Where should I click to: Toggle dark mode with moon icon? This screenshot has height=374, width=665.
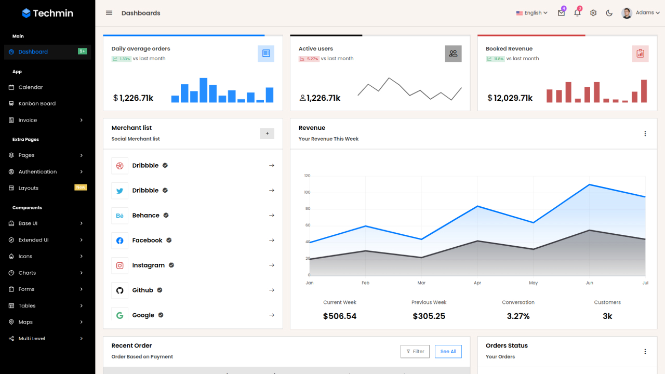tap(609, 13)
